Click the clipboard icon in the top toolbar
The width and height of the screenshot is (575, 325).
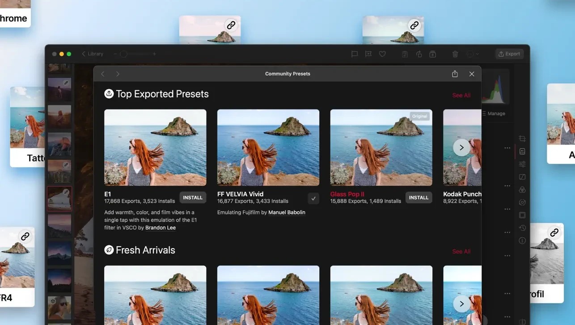(x=405, y=54)
